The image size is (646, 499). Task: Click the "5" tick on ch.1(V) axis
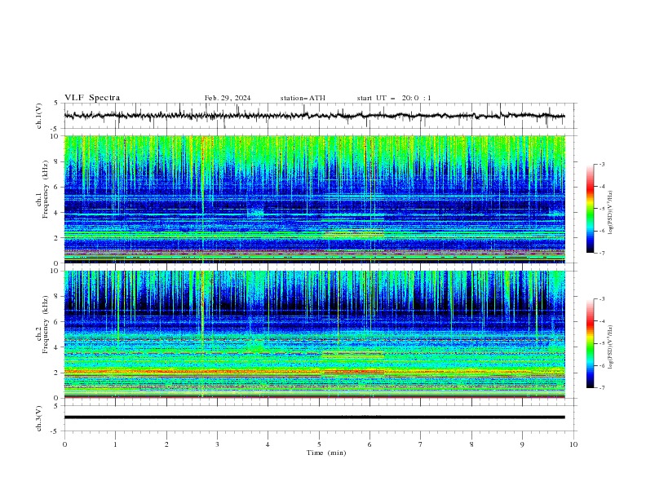56,104
